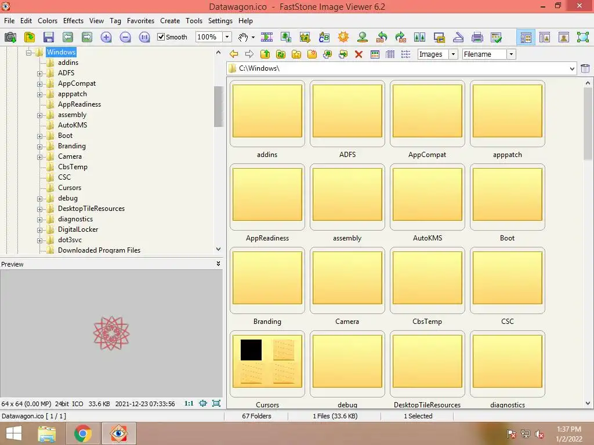
Task: Click the 1:1 button under preview
Action: click(189, 403)
